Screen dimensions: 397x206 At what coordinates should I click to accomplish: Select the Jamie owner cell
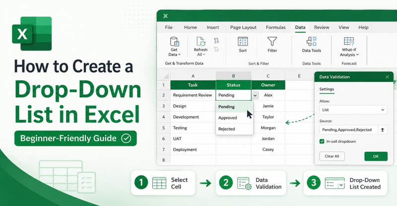tap(268, 106)
